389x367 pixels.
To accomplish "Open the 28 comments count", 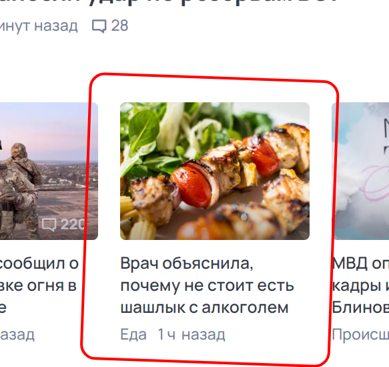I will pyautogui.click(x=119, y=25).
